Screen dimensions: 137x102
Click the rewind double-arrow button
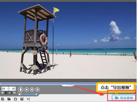tap(2, 93)
